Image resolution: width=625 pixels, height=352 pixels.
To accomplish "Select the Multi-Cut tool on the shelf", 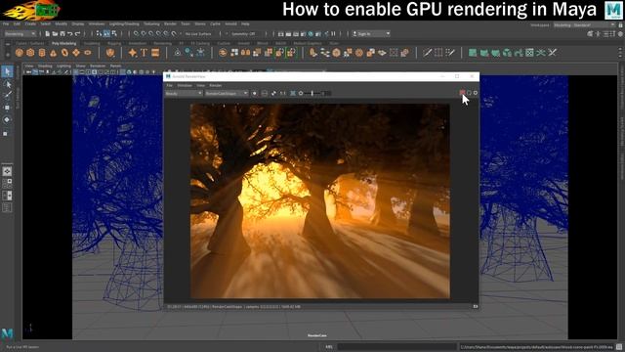I will [x=428, y=53].
